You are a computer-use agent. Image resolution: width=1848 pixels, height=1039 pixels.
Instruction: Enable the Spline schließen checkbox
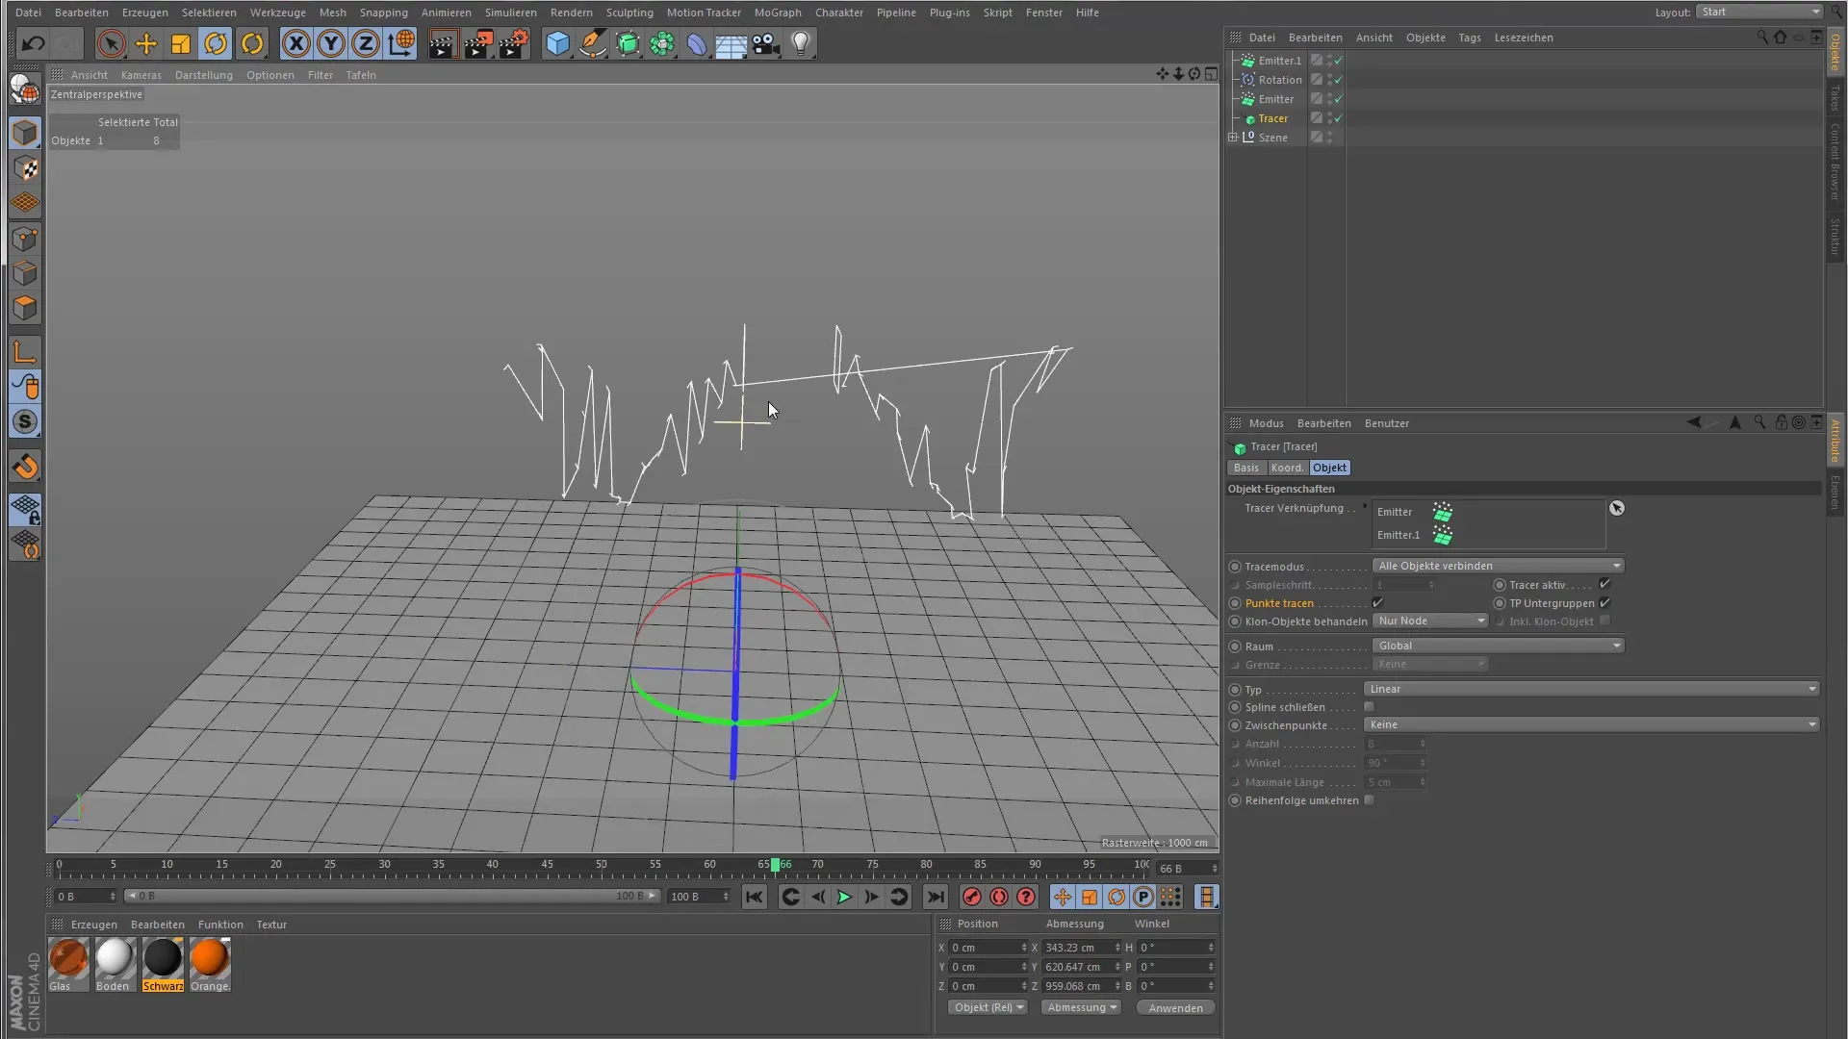click(x=1369, y=707)
